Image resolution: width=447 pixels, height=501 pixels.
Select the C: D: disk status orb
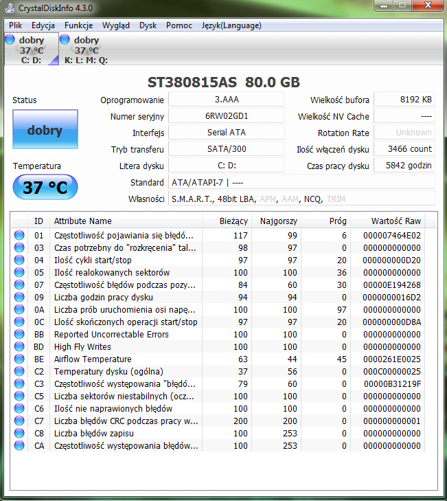click(x=10, y=41)
